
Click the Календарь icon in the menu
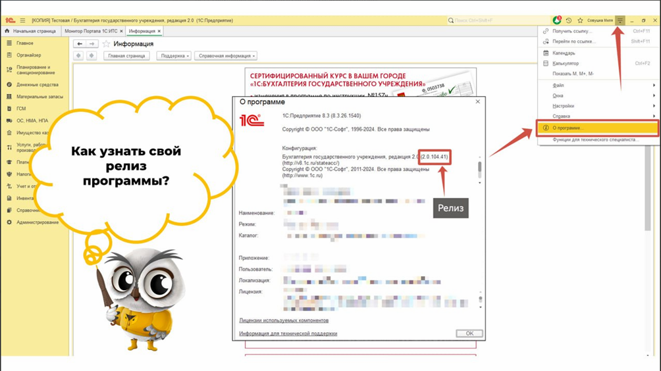pyautogui.click(x=546, y=53)
